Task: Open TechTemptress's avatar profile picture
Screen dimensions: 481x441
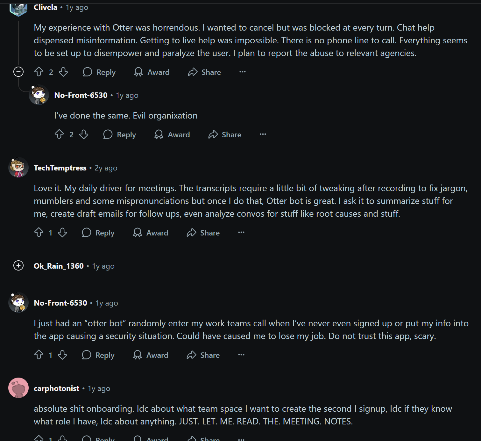Action: click(18, 168)
